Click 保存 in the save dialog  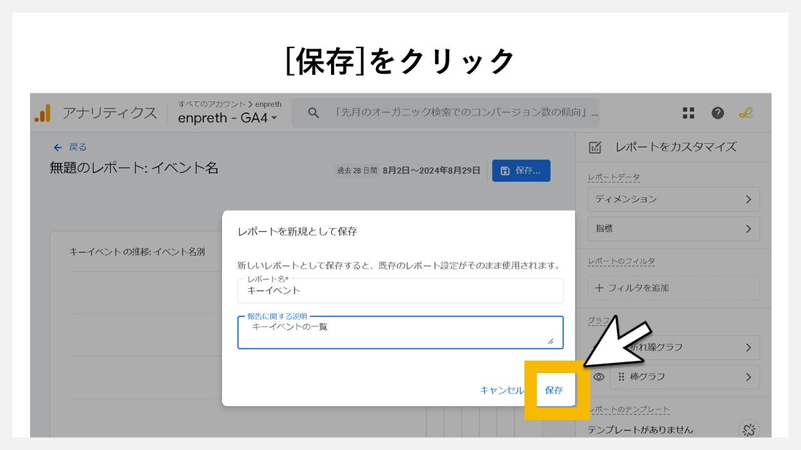tap(554, 389)
